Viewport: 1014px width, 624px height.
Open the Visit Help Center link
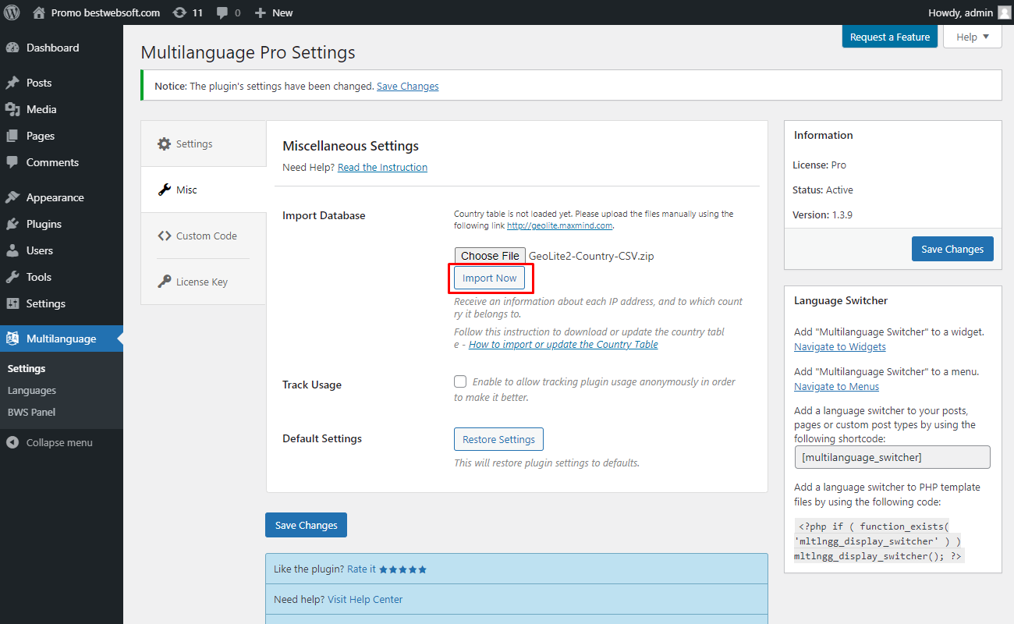coord(365,599)
